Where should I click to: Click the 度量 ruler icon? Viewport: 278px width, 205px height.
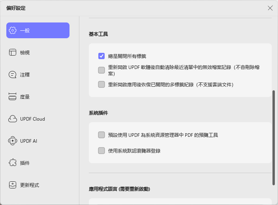point(12,97)
